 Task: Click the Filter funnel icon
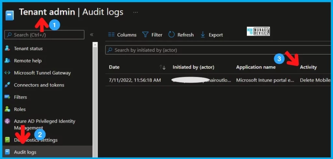[145, 34]
